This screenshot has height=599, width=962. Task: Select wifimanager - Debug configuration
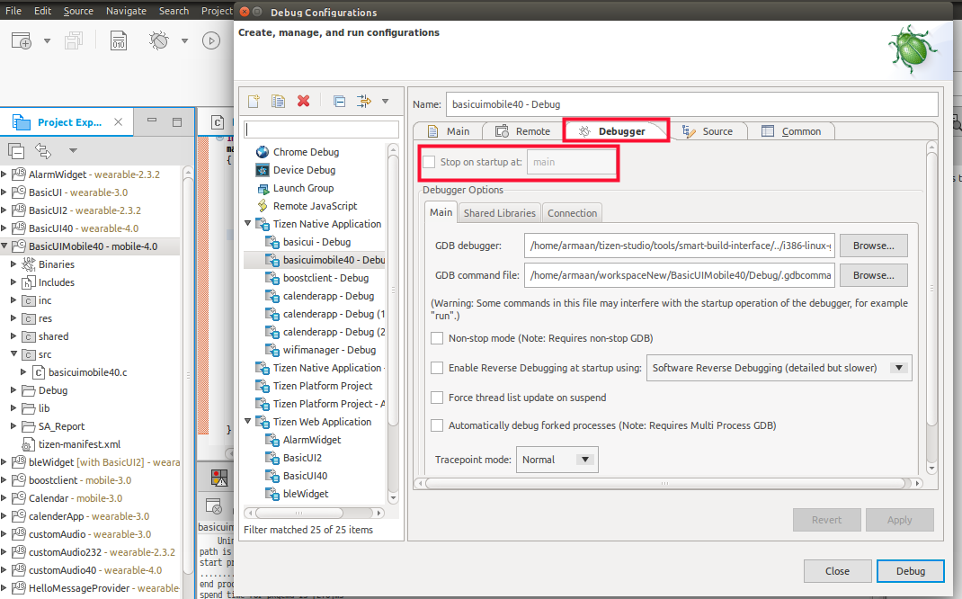click(x=329, y=350)
